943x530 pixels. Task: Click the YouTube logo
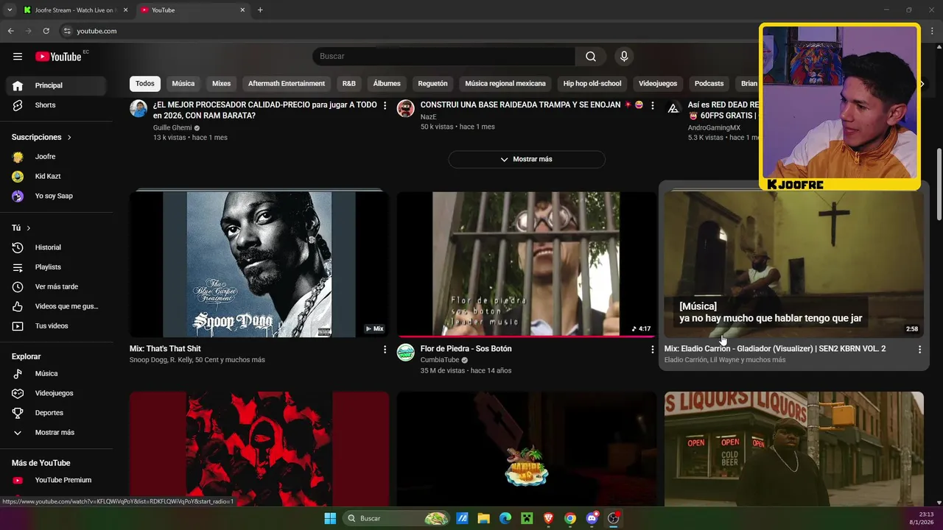tap(59, 57)
